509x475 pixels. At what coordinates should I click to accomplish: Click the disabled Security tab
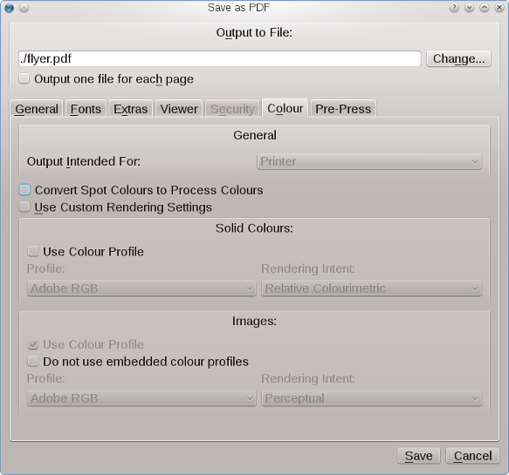tap(232, 109)
